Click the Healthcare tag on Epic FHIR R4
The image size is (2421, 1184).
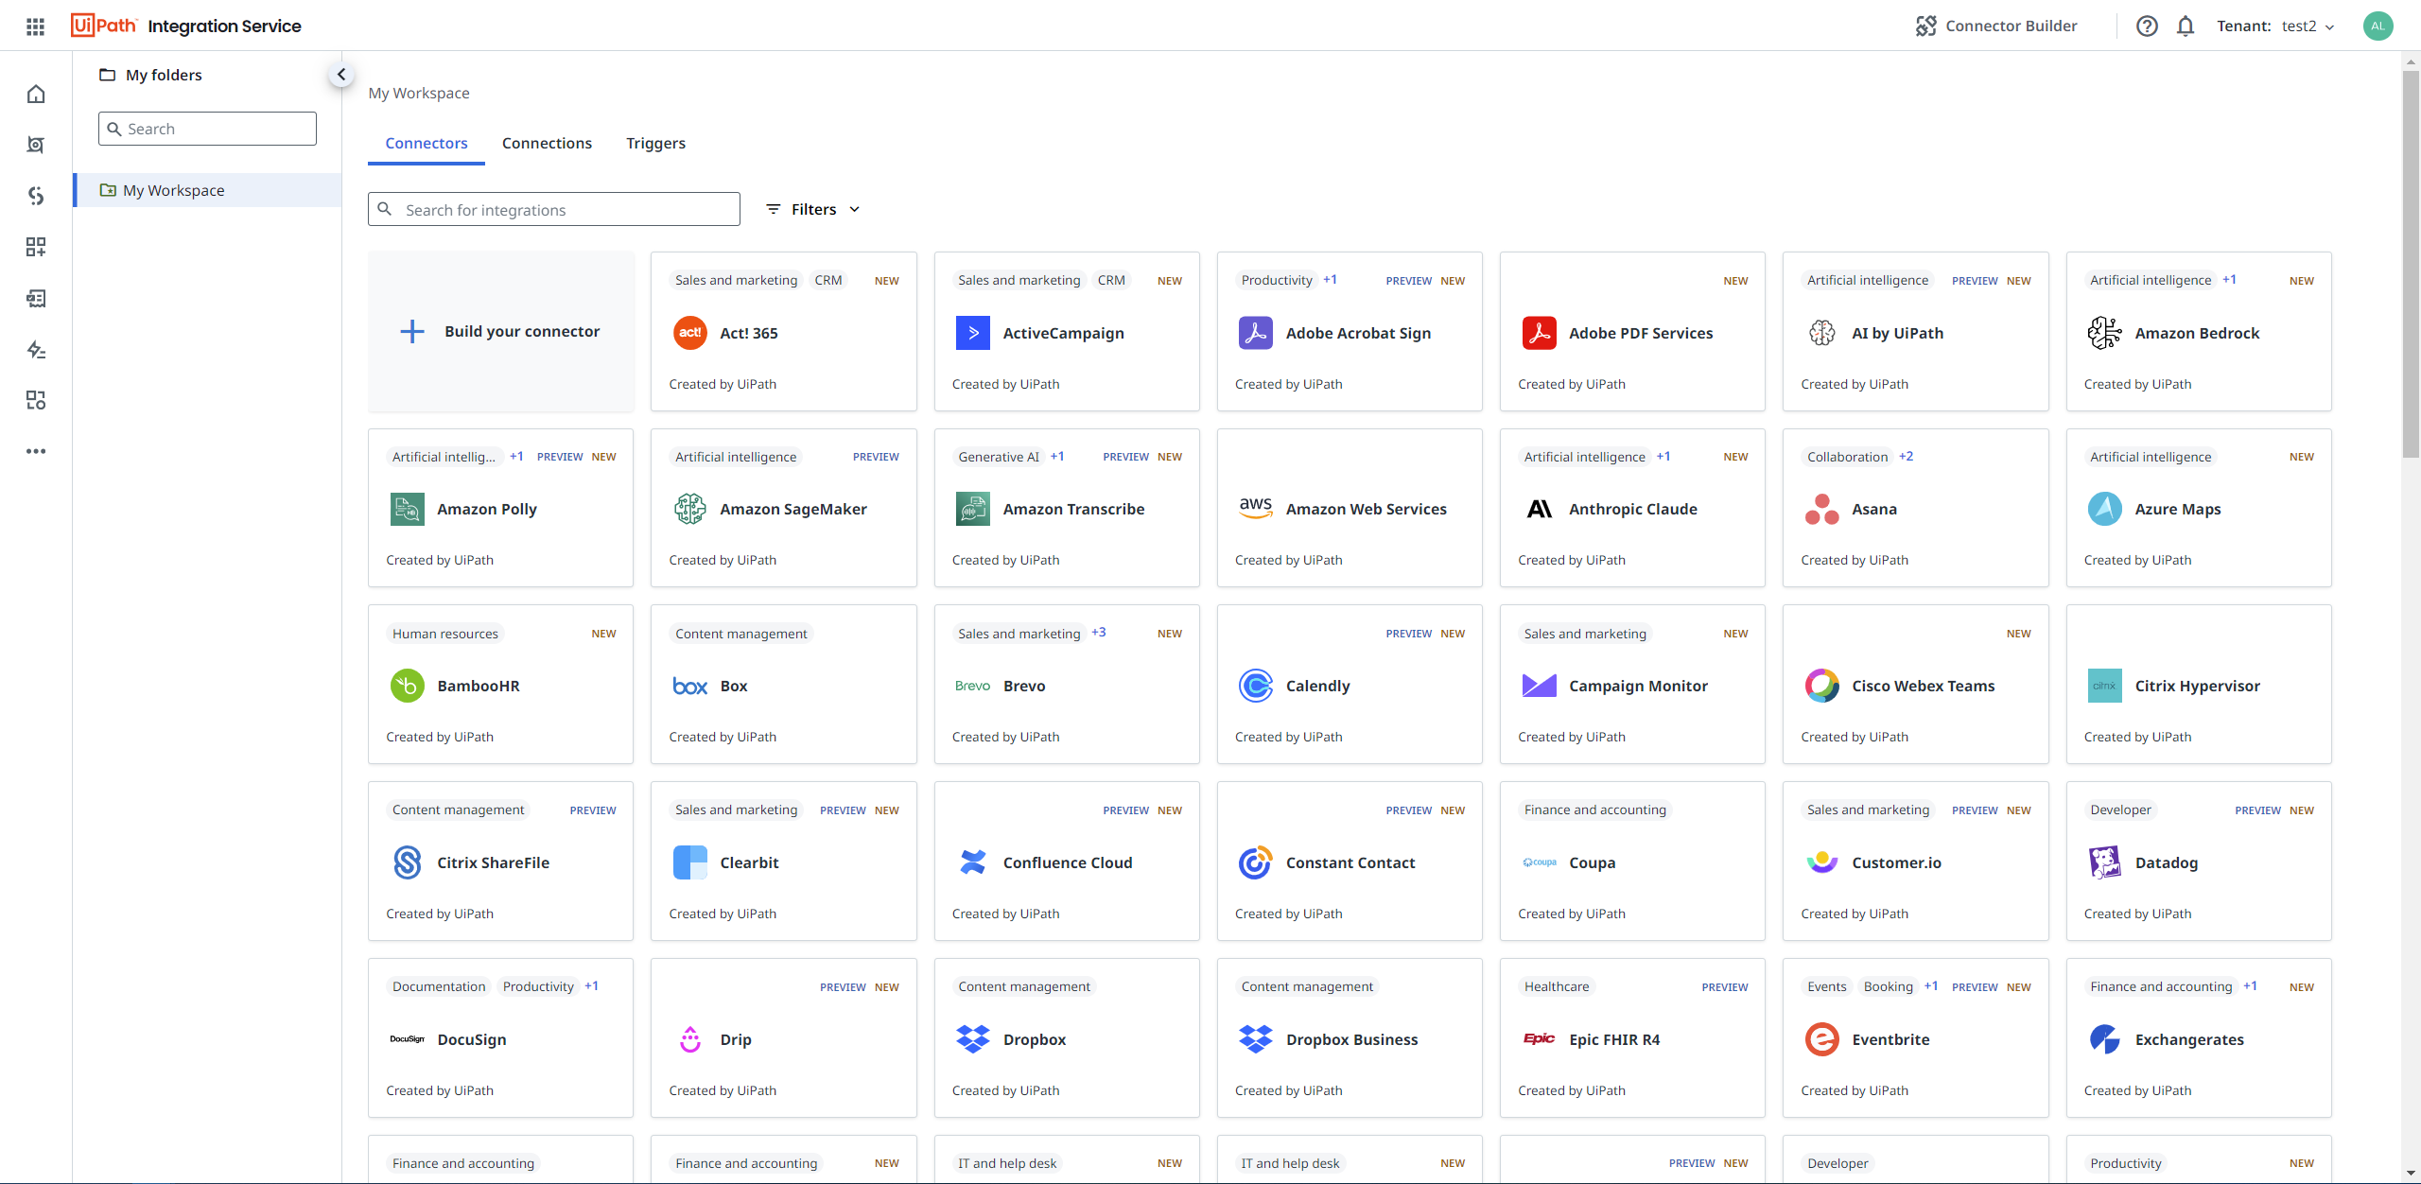pyautogui.click(x=1557, y=986)
